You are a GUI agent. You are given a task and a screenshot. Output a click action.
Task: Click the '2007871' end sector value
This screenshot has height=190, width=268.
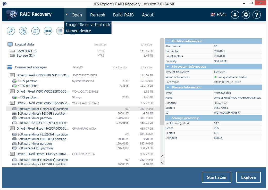point(220,51)
